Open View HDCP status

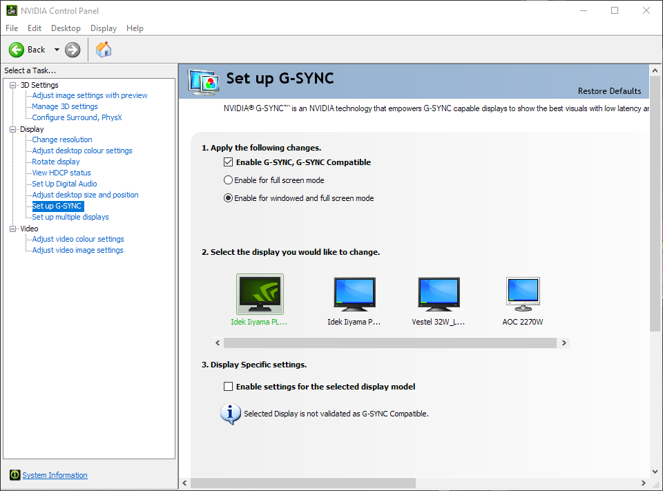pyautogui.click(x=61, y=173)
